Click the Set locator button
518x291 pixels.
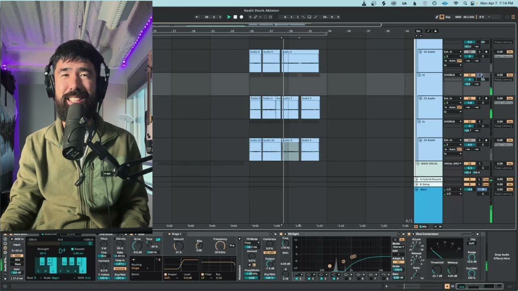(418, 31)
